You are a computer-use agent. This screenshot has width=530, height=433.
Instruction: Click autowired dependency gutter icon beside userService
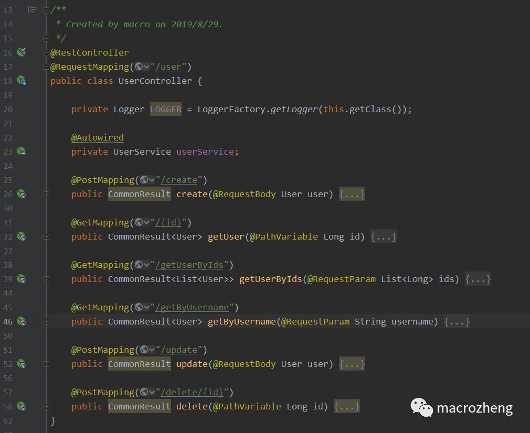tap(22, 151)
